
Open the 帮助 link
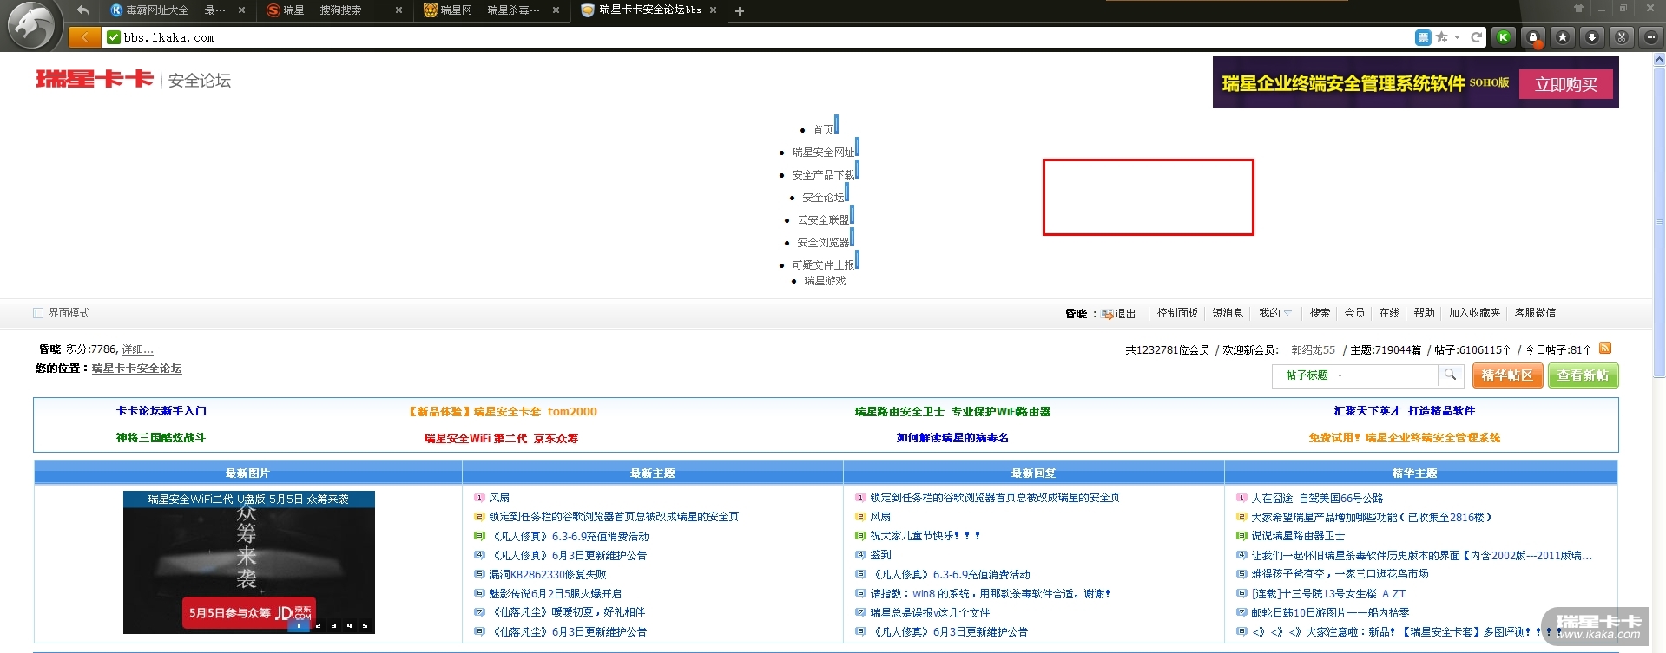click(x=1424, y=313)
